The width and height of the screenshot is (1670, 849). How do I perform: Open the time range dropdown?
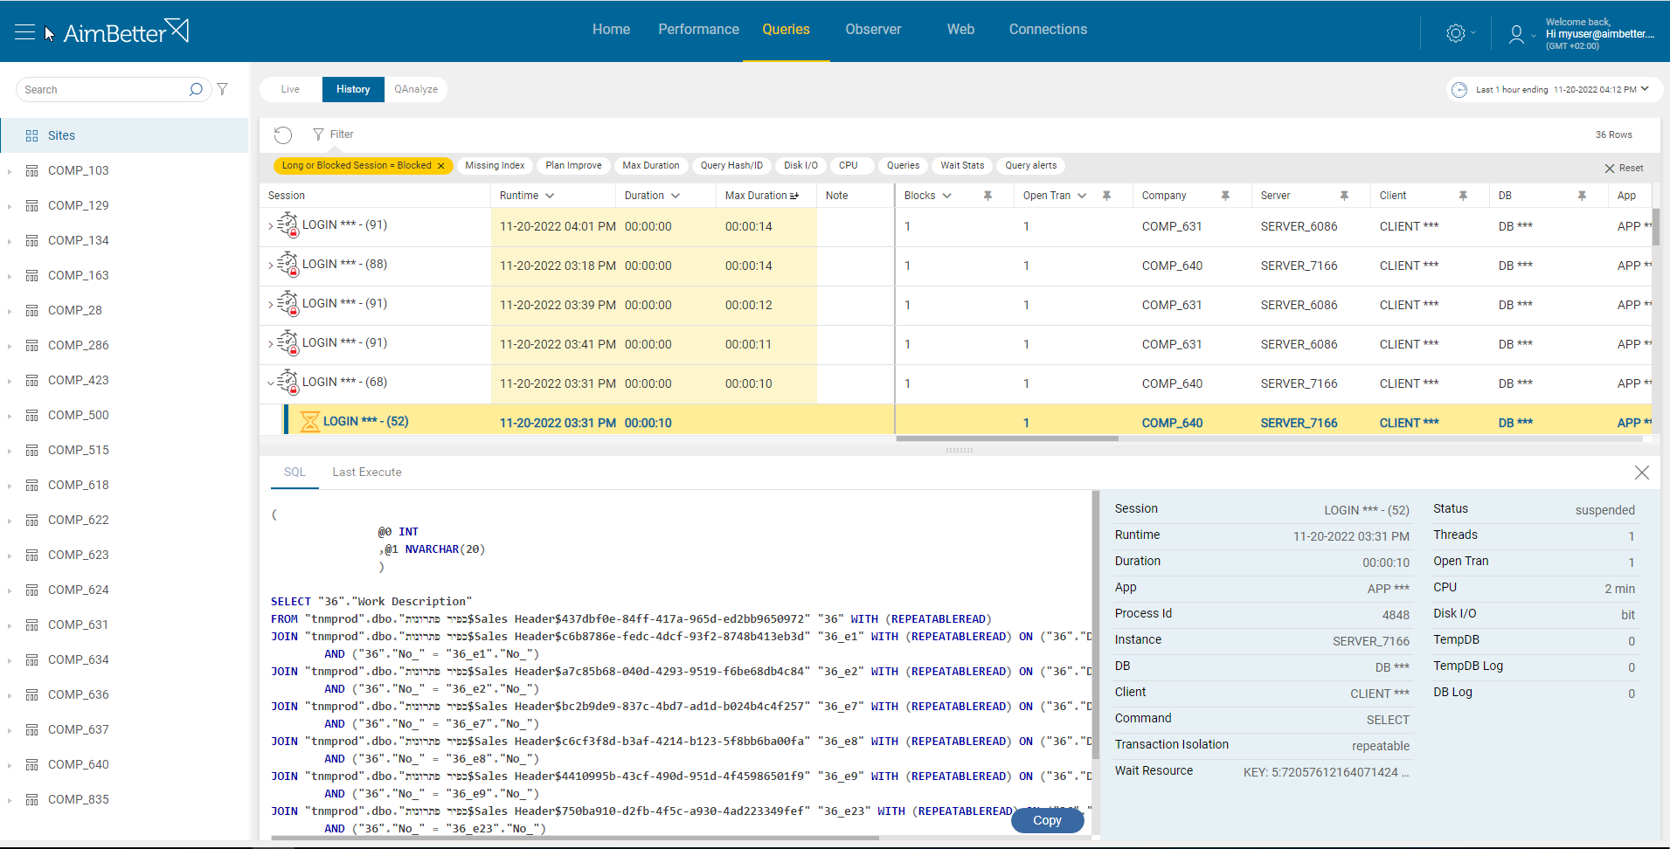pyautogui.click(x=1645, y=89)
